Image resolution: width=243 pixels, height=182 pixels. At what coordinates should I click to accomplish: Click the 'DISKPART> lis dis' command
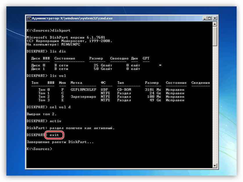[x=46, y=51]
